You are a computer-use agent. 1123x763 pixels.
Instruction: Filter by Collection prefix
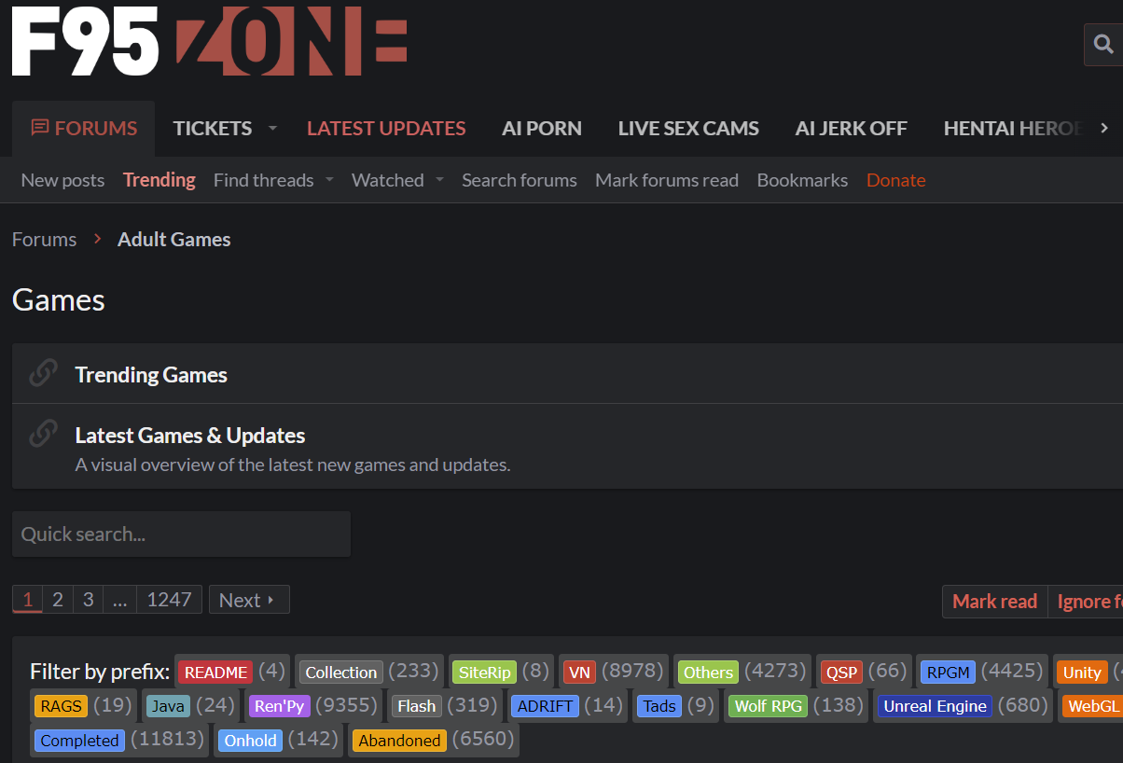(x=341, y=672)
